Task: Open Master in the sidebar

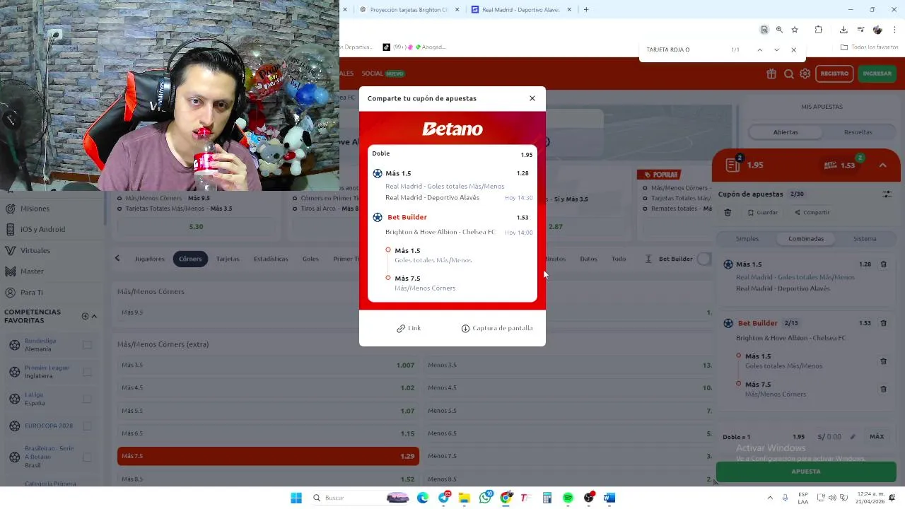Action: point(32,271)
